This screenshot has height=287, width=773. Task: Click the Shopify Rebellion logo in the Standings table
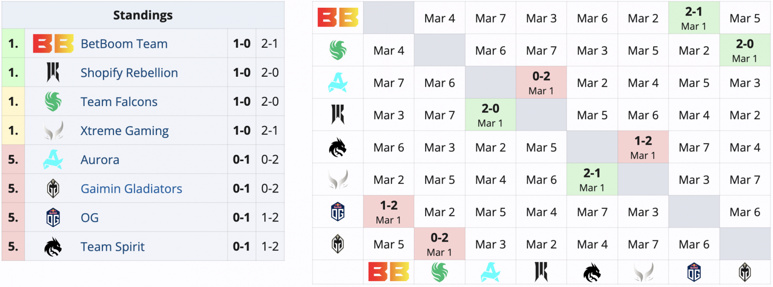tap(53, 72)
